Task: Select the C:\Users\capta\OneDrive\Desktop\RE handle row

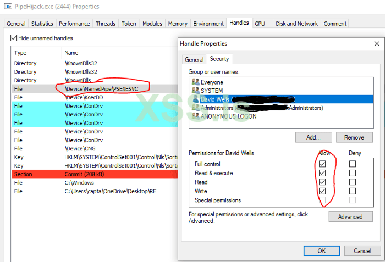Action: point(95,191)
